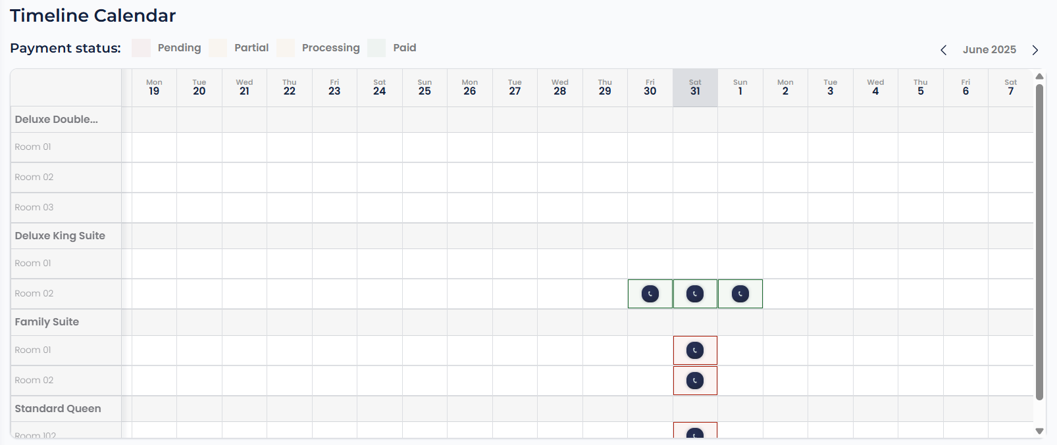1057x445 pixels.
Task: Click the moon icon on Deluxe King Room 02, Fri 30
Action: (x=650, y=294)
